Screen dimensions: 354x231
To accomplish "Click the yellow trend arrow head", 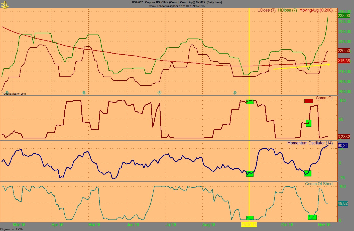I will coord(329,65).
